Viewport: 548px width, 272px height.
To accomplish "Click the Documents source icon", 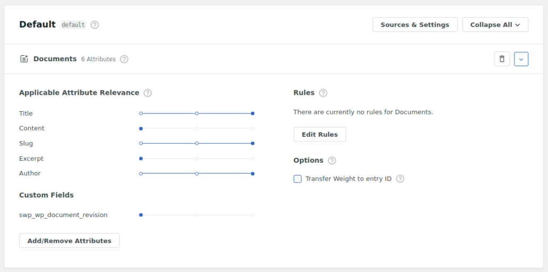I will (x=24, y=59).
